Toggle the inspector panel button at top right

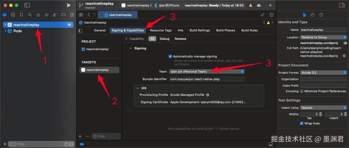tap(342, 5)
